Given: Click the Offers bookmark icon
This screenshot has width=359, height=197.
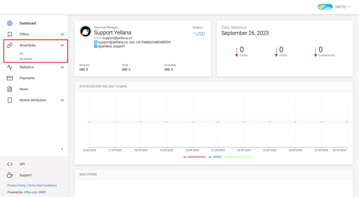Looking at the screenshot, I should pos(9,34).
